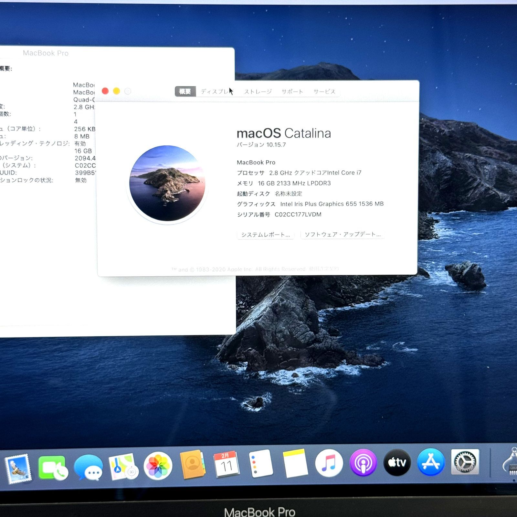This screenshot has width=517, height=517.
Task: Open the Podcasts app
Action: pyautogui.click(x=363, y=462)
